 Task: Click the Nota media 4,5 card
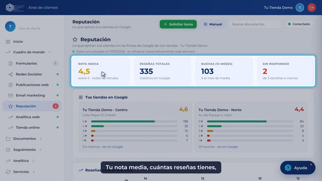click(101, 71)
